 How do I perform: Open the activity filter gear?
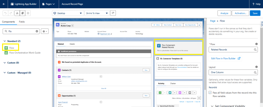[x=199, y=98]
